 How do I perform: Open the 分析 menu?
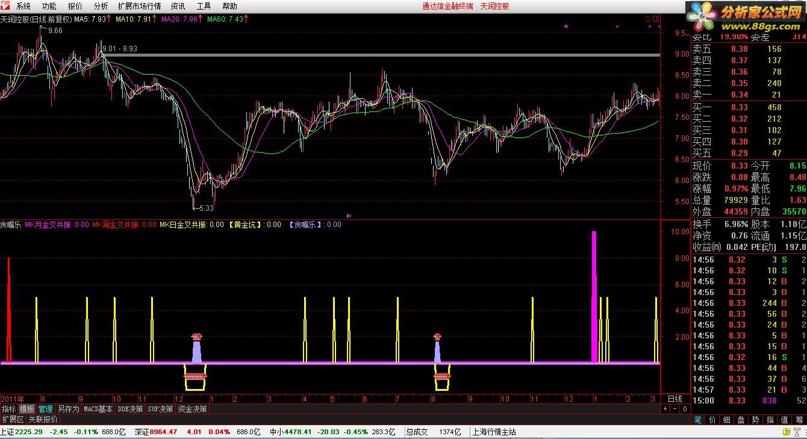coord(101,6)
